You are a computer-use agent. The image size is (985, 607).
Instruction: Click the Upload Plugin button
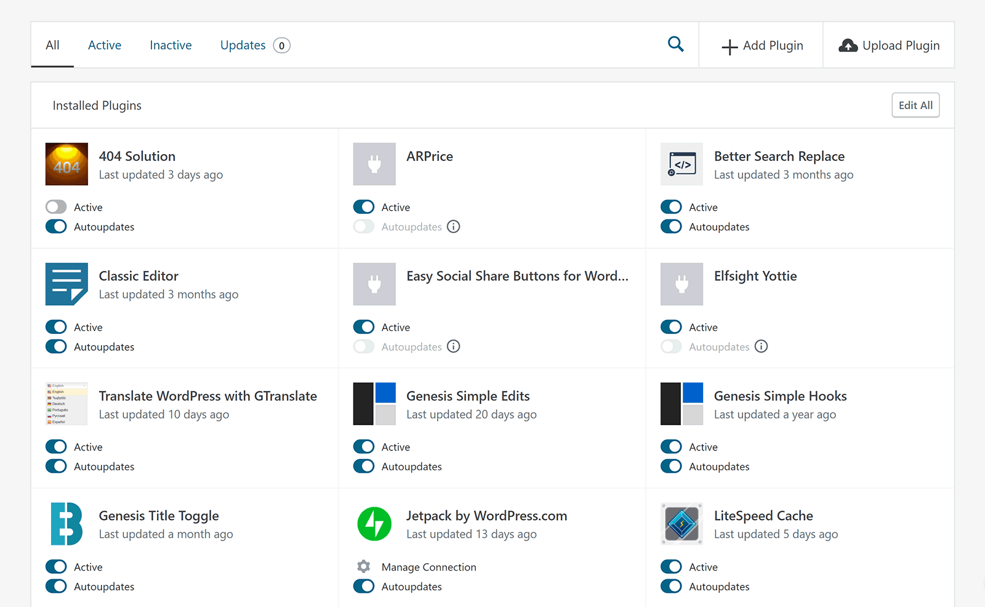pyautogui.click(x=889, y=46)
